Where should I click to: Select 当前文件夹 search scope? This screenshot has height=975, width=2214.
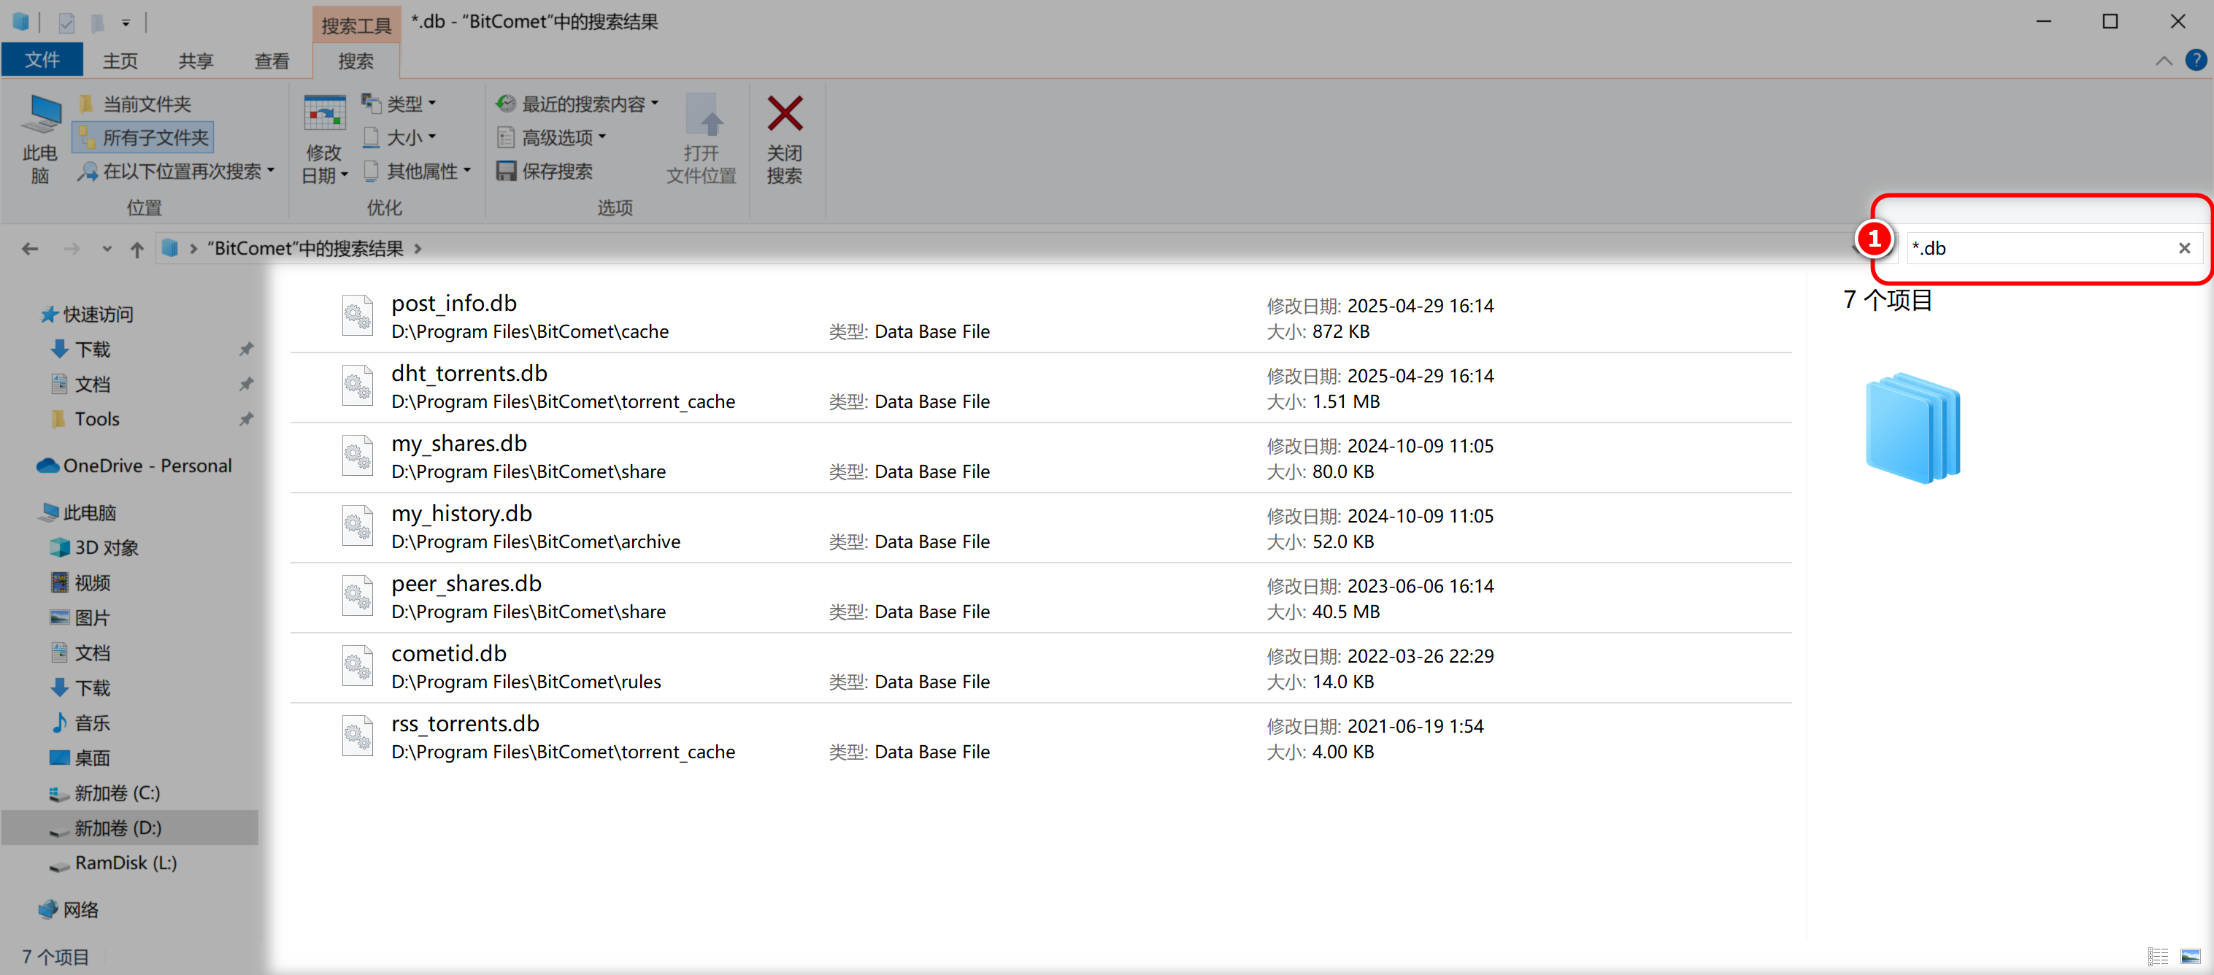pyautogui.click(x=136, y=104)
